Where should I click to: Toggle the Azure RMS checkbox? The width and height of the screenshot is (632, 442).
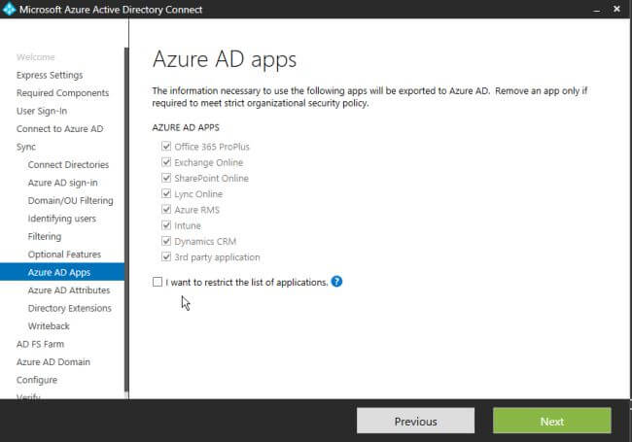point(166,209)
